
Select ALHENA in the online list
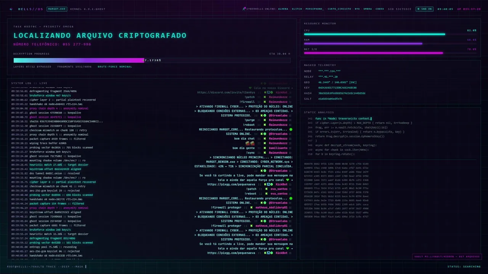pyautogui.click(x=283, y=9)
